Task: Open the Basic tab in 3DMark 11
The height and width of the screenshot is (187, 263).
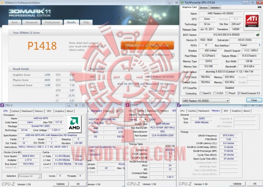Action: pyautogui.click(x=15, y=22)
